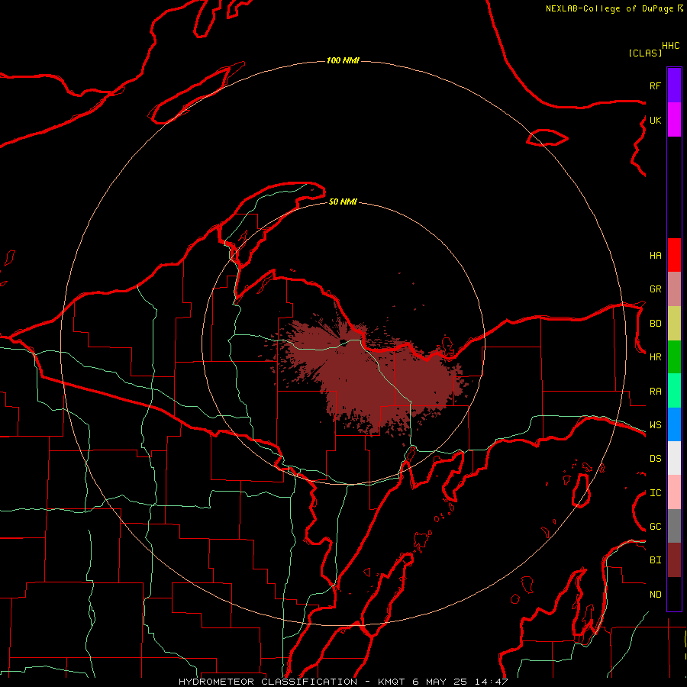Click the RF purple legend swatch
Screen dimensions: 687x687
point(674,85)
